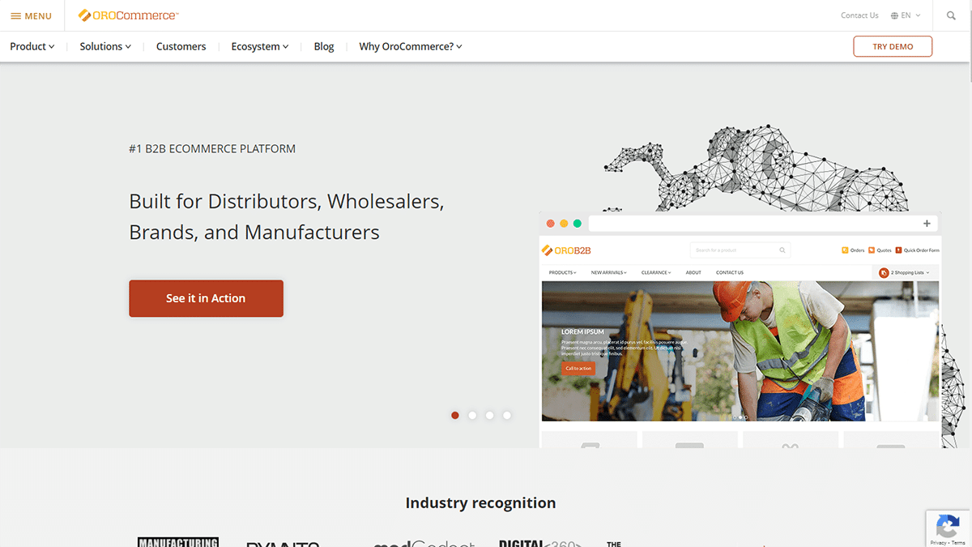Click the Orders icon in mockup
Image resolution: width=972 pixels, height=547 pixels.
pyautogui.click(x=845, y=250)
